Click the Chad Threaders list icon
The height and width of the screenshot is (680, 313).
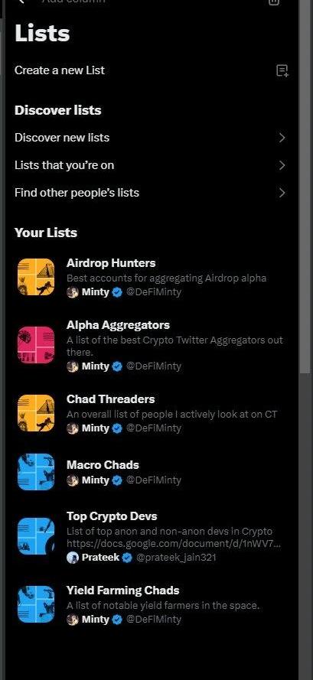pos(36,413)
